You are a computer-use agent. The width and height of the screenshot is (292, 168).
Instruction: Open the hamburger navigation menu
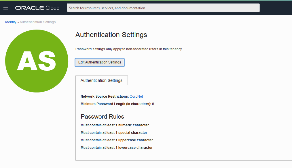click(6, 8)
